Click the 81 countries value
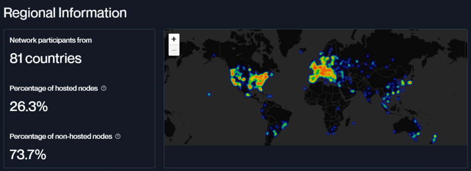The width and height of the screenshot is (471, 171). point(46,58)
